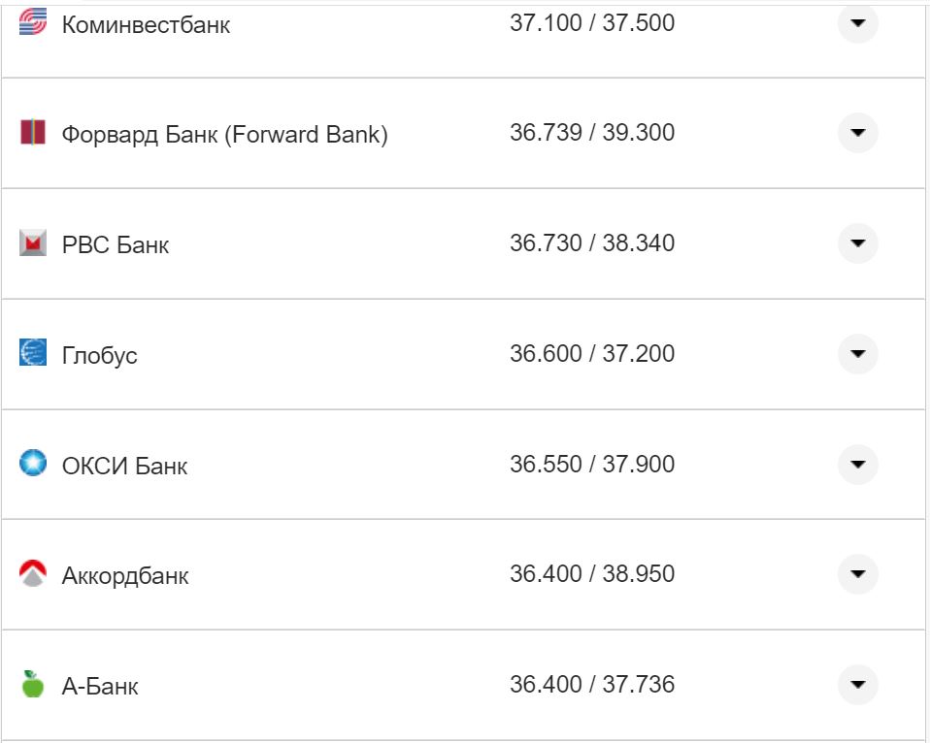Image resolution: width=930 pixels, height=743 pixels.
Task: Open the Глобус row dropdown arrow
Action: [857, 353]
